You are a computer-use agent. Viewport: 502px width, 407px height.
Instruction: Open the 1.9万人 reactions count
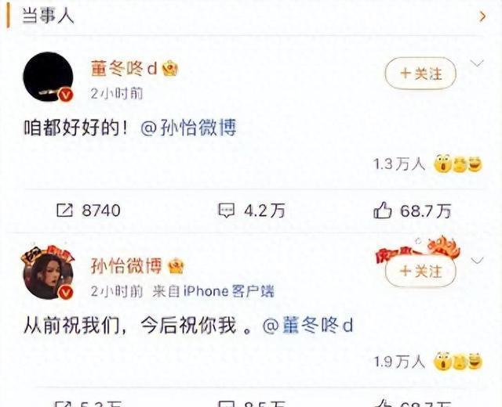[x=399, y=362]
